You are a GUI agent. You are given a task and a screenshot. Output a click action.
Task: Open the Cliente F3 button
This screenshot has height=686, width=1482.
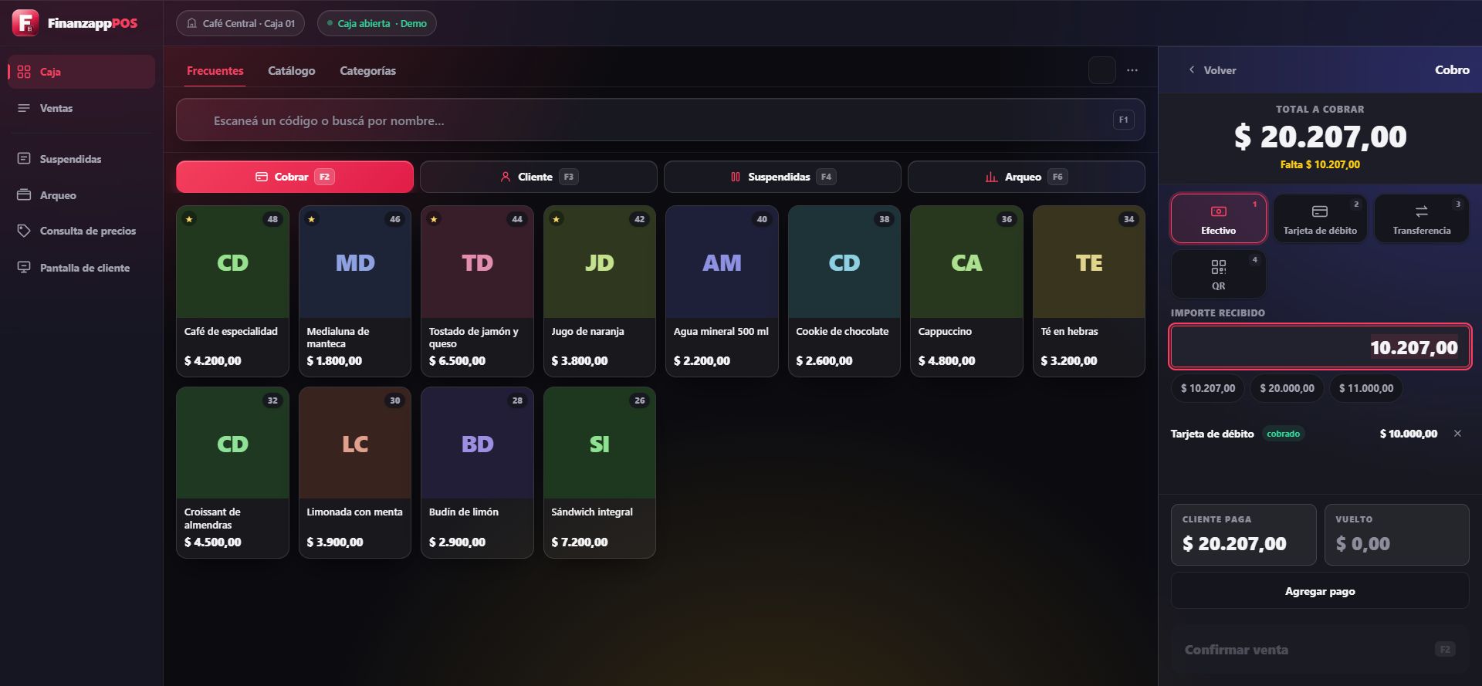tap(539, 177)
